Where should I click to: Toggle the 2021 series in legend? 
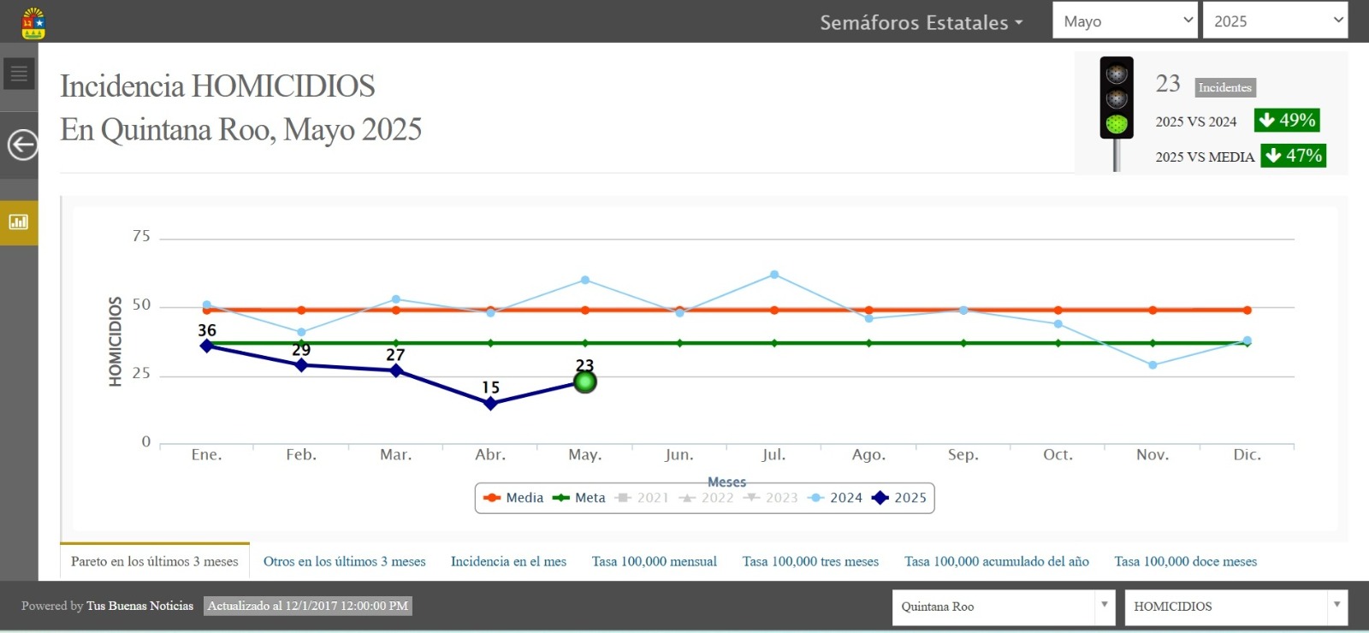coord(643,498)
